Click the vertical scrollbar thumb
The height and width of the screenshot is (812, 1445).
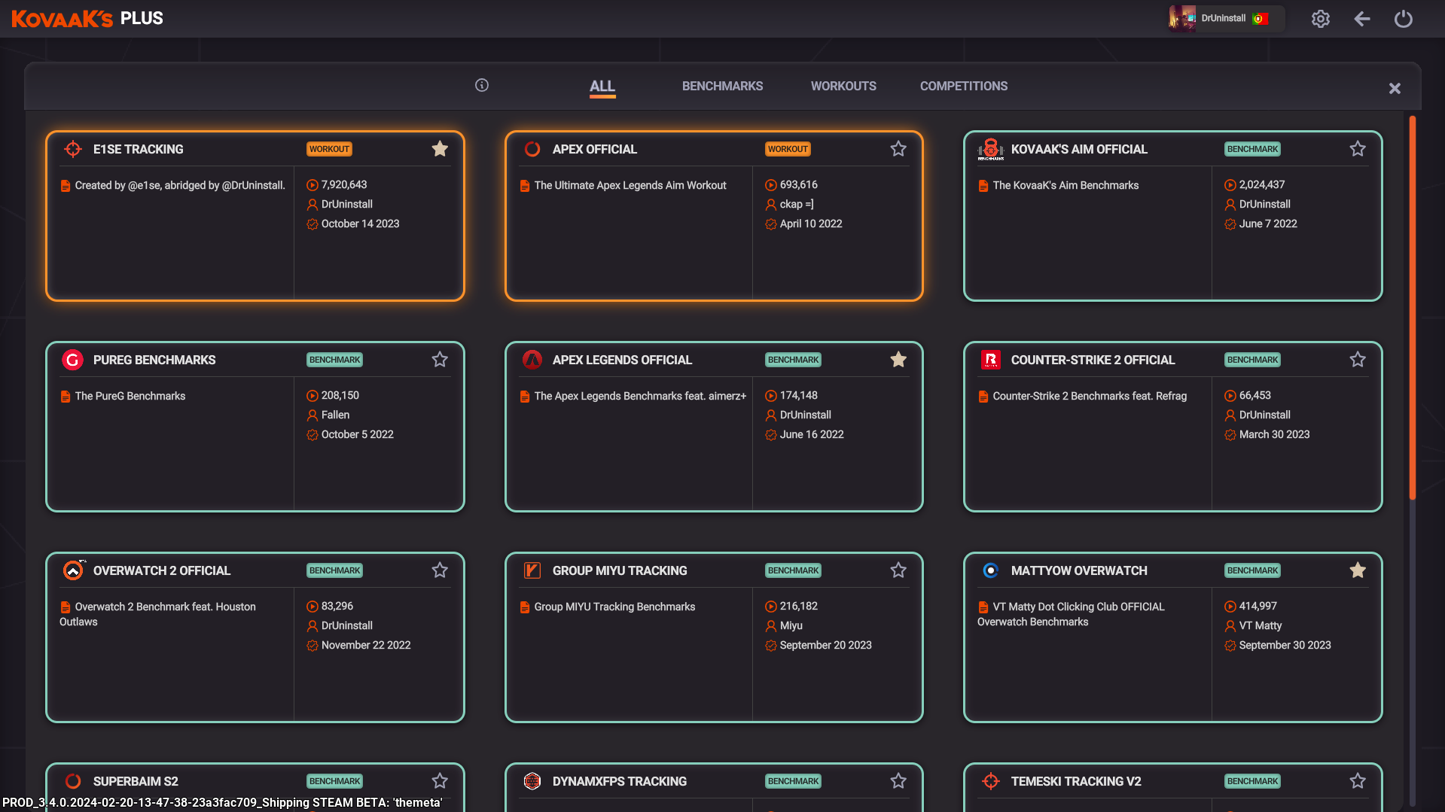tap(1413, 307)
